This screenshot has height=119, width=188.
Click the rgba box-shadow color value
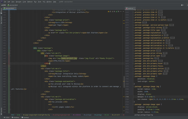click(x=157, y=99)
